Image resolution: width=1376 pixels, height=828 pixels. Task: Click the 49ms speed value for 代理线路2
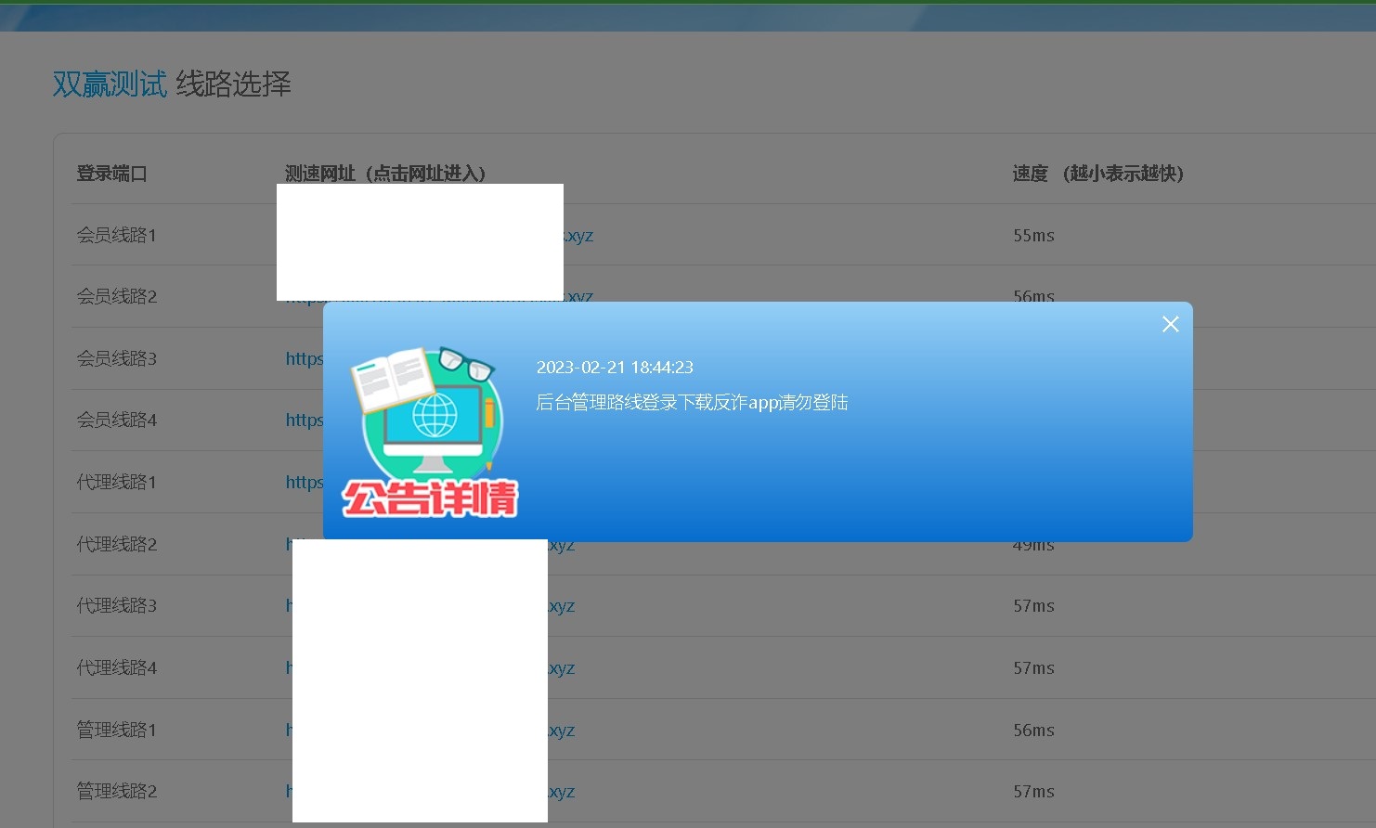(x=1032, y=544)
